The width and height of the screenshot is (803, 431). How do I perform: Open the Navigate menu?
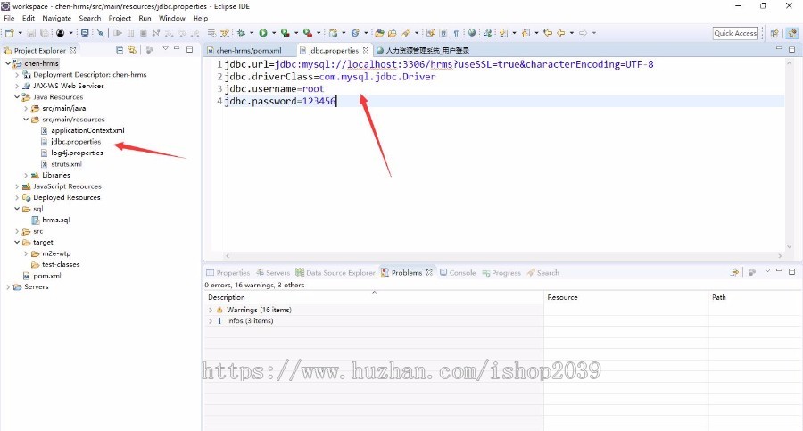click(x=56, y=18)
